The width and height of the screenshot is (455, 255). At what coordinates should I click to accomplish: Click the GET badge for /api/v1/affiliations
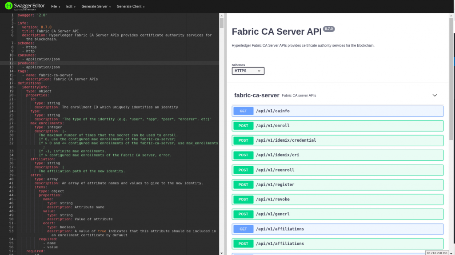pos(243,229)
